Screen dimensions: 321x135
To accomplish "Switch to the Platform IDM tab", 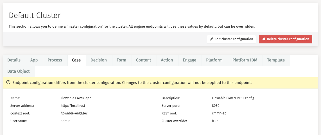I will pos(245,60).
